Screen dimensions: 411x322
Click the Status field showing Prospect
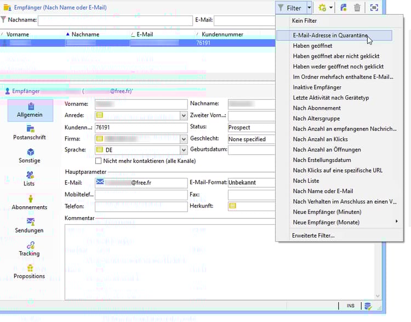[x=252, y=128]
